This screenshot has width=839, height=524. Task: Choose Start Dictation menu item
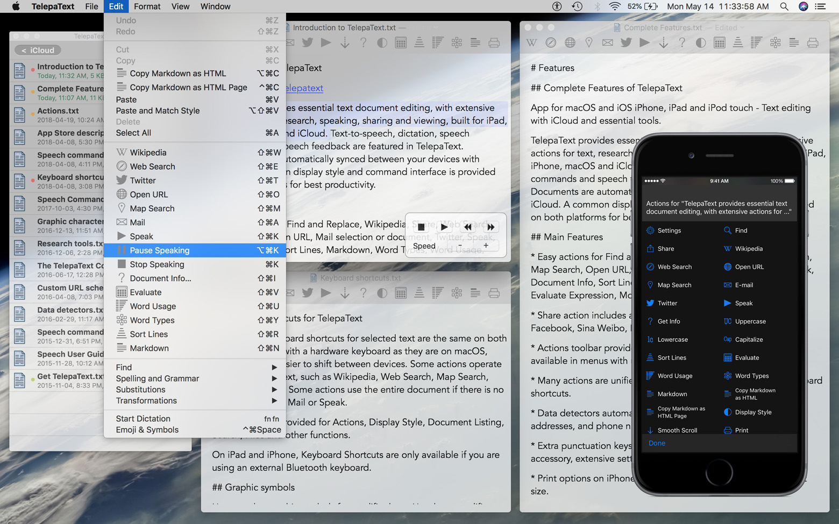click(x=195, y=419)
